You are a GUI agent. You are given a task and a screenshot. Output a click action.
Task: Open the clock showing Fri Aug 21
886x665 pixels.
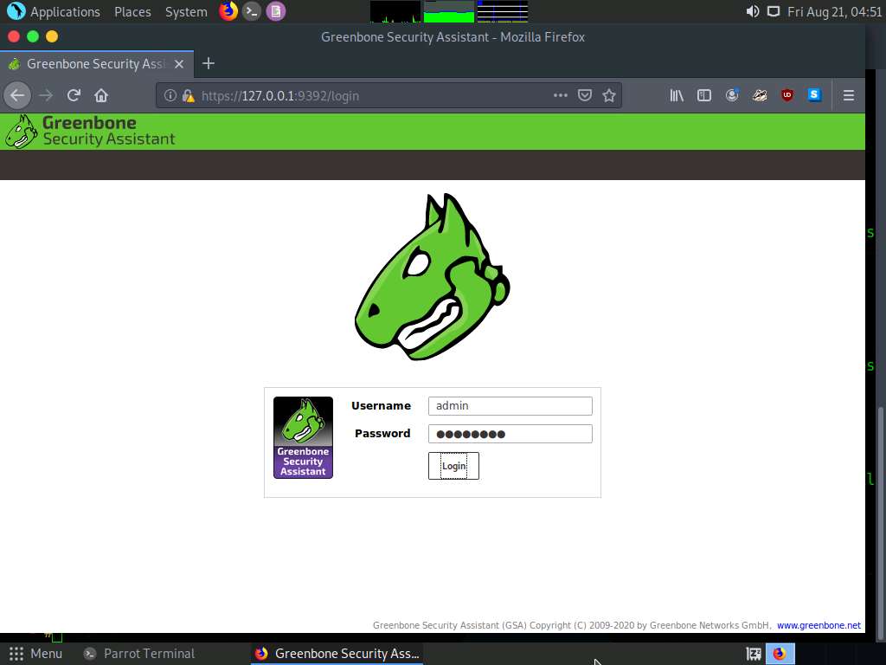pos(834,11)
